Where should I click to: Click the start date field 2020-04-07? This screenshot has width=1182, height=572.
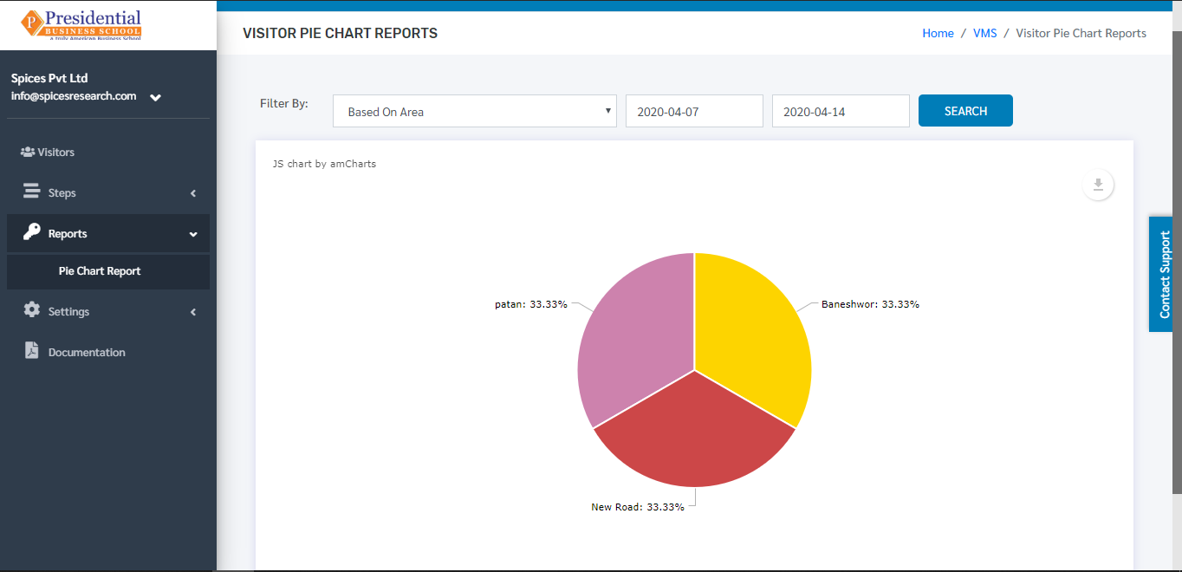tap(694, 111)
